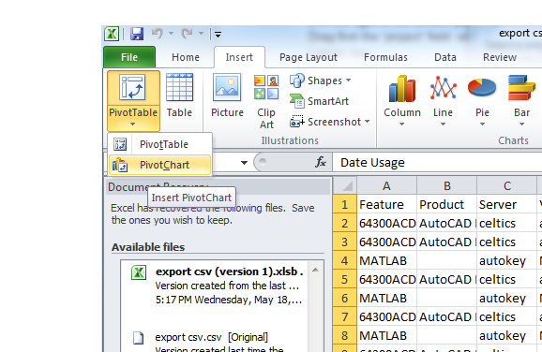This screenshot has width=542, height=352.
Task: Click the Undo arrow icon
Action: coord(158,34)
